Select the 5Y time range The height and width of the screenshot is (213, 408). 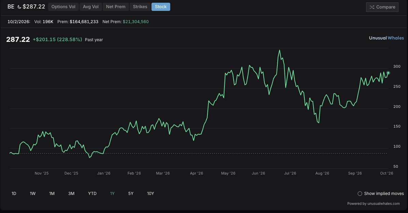click(131, 194)
